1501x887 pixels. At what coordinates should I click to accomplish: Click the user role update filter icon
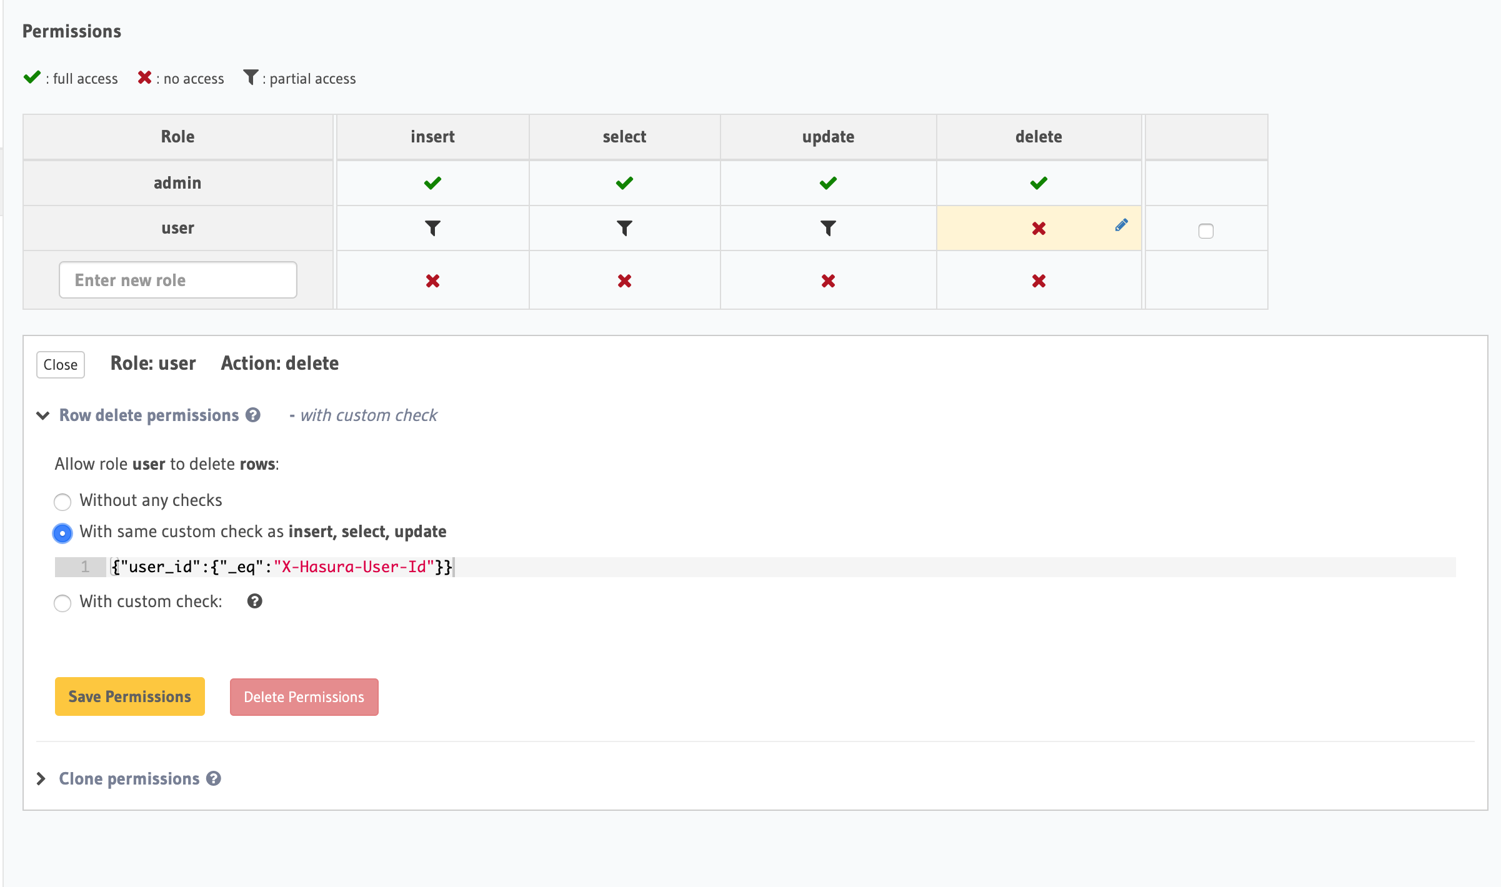tap(828, 228)
